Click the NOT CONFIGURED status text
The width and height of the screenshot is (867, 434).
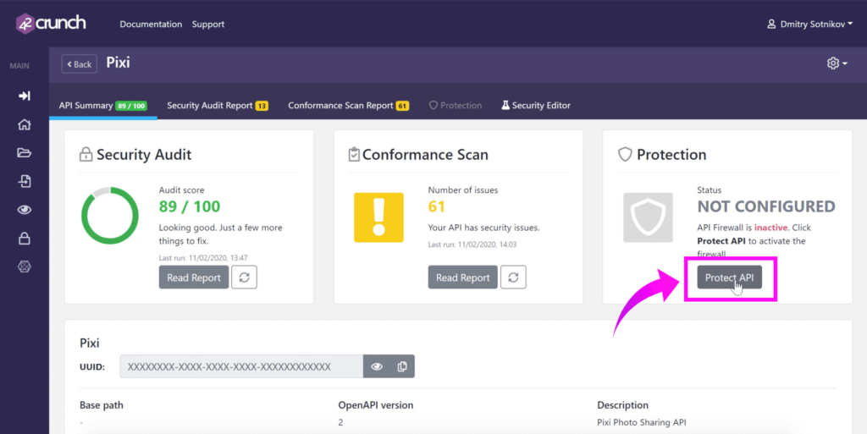point(766,206)
